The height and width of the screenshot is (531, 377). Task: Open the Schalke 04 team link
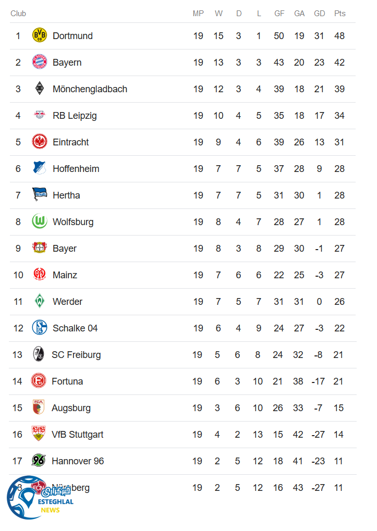75,328
